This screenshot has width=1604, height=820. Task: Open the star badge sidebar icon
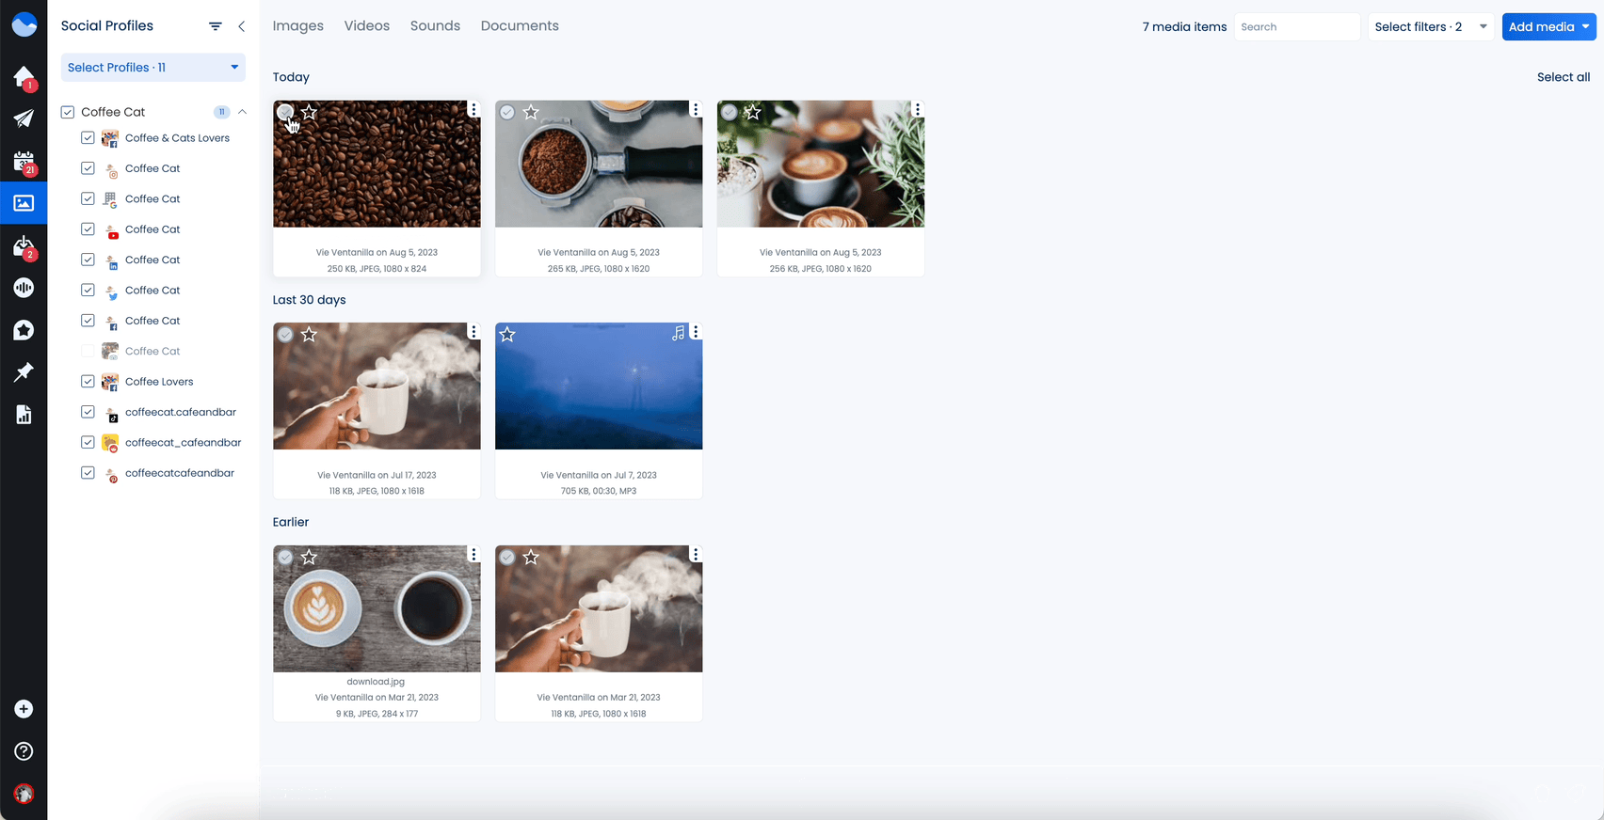click(24, 330)
